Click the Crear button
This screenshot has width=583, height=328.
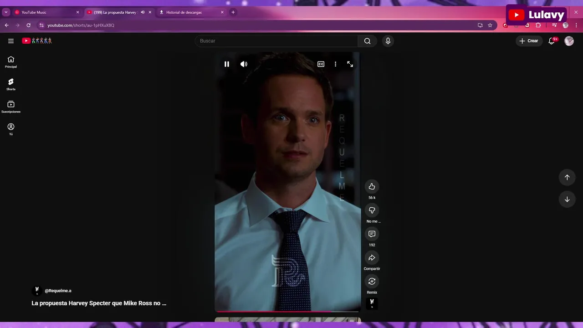point(529,41)
